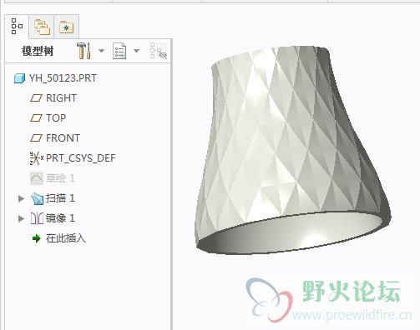Click the green insert arrow icon
Image resolution: width=420 pixels, height=330 pixels.
click(x=37, y=238)
